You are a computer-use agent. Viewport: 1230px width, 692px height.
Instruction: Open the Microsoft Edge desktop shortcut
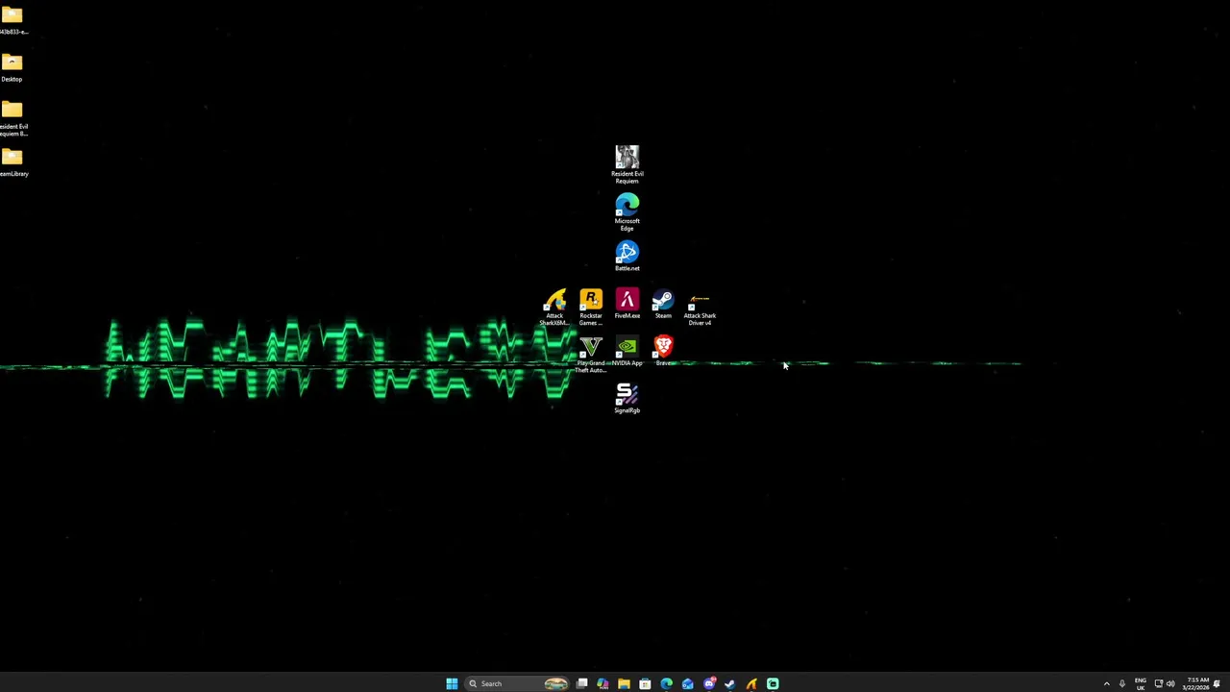627,211
